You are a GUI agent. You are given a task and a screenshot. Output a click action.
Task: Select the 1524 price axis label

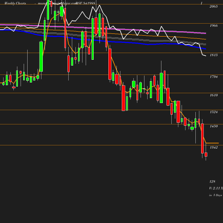click(214, 112)
